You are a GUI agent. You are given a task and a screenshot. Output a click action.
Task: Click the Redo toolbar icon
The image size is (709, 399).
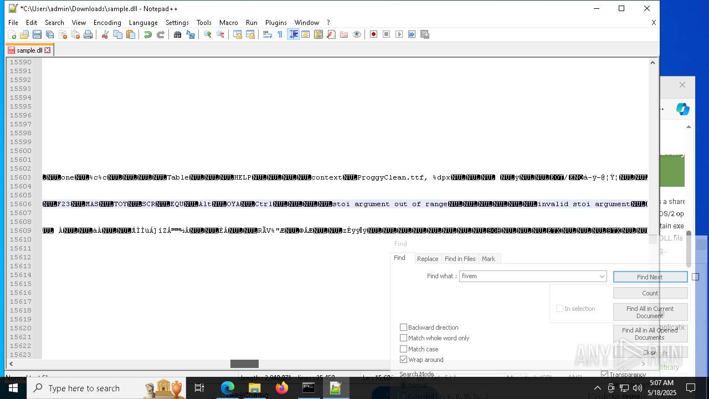click(161, 34)
